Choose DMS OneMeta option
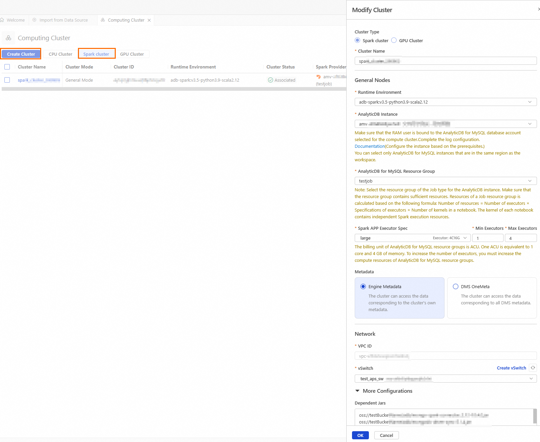Viewport: 540px width, 442px height. pyautogui.click(x=456, y=286)
